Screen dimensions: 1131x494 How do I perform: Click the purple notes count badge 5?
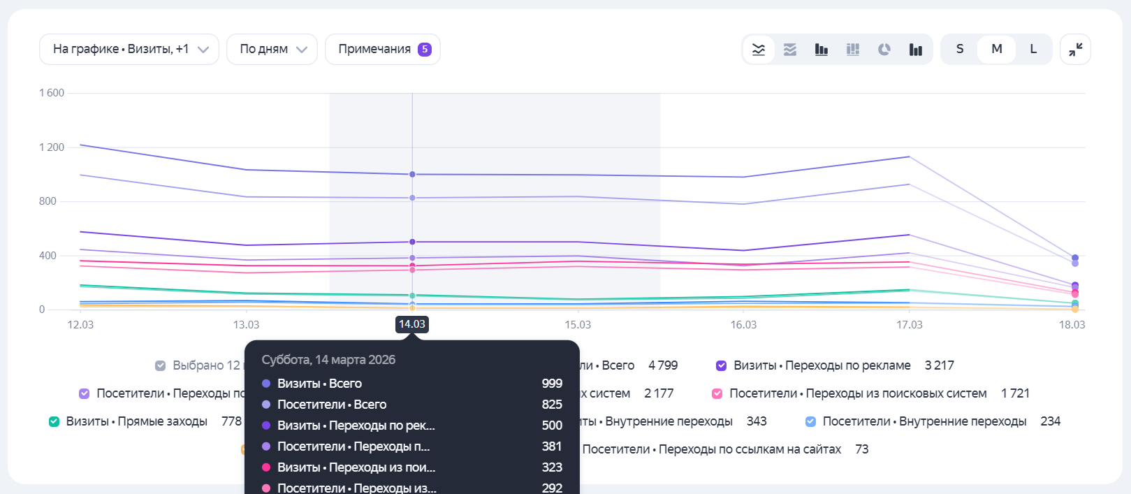[x=425, y=50]
